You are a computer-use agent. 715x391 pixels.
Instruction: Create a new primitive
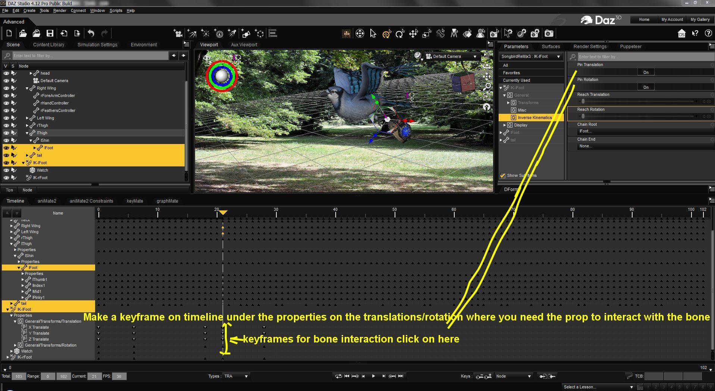[246, 34]
